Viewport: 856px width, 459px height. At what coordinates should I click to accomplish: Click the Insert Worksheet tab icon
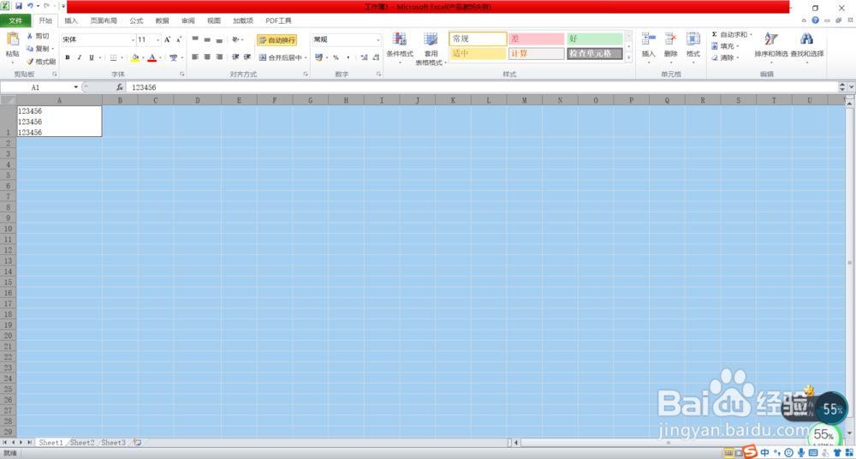[137, 442]
